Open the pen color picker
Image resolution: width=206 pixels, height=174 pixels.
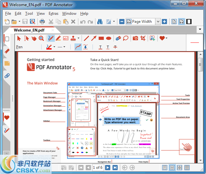[49, 47]
